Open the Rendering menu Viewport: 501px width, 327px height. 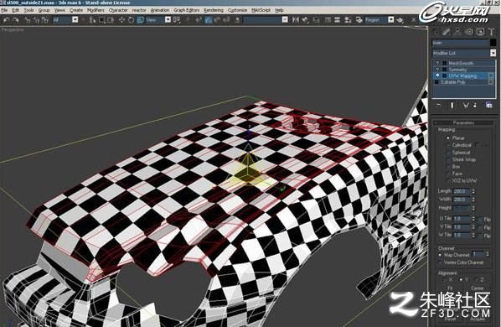(214, 10)
